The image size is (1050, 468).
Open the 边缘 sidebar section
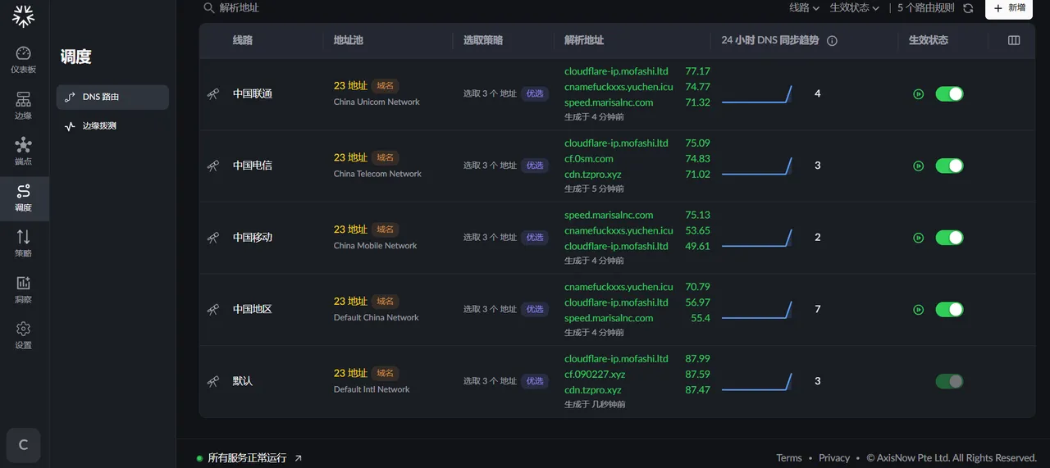pos(24,107)
